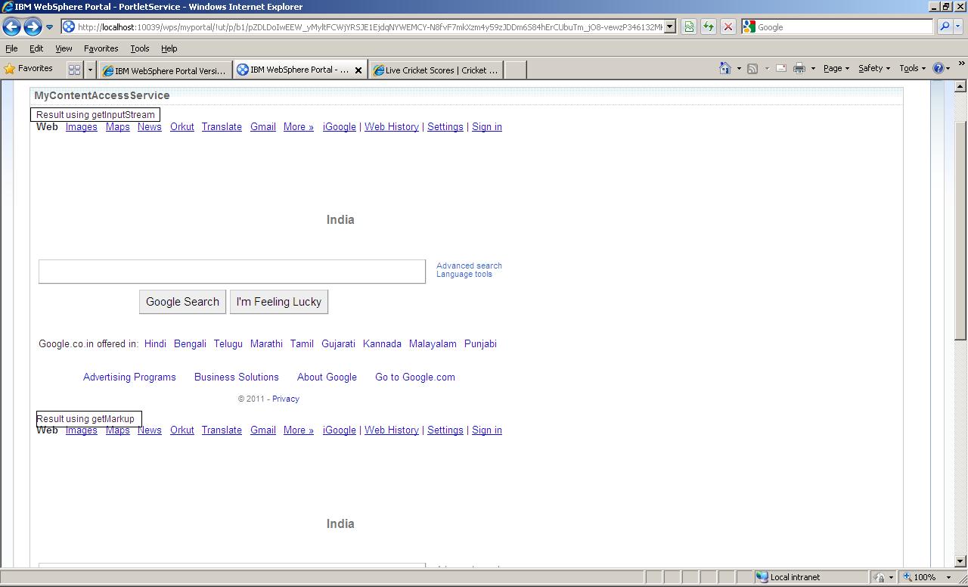The width and height of the screenshot is (968, 587).
Task: Click first Images link under getInputStream
Action: pos(81,127)
